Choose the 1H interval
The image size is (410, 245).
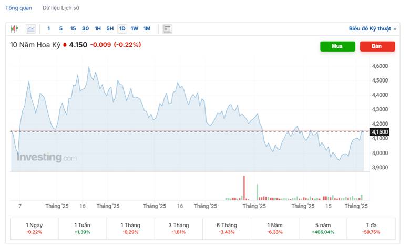pyautogui.click(x=98, y=28)
